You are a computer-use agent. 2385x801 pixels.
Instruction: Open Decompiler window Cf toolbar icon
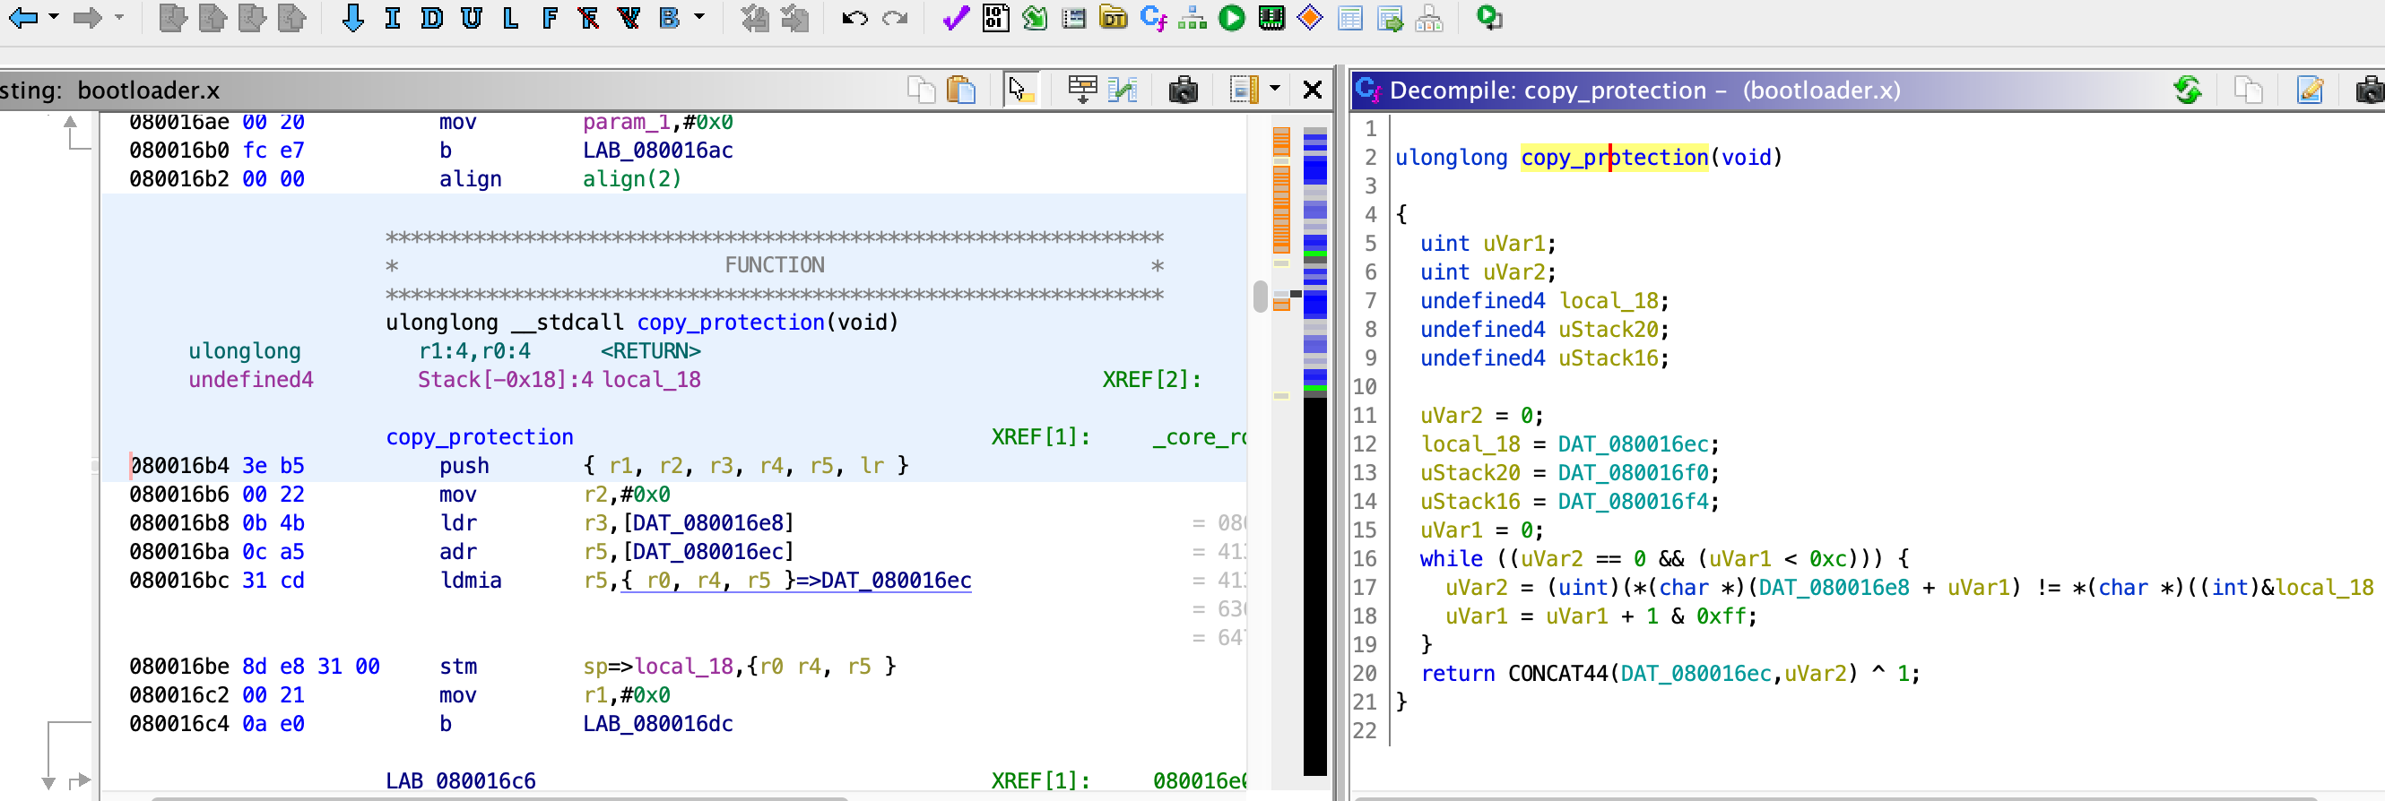[x=1154, y=18]
